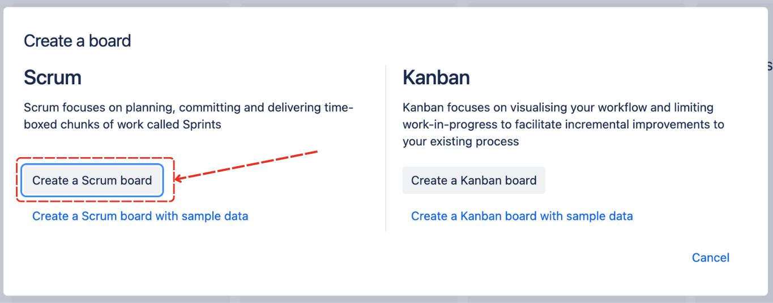Open Create a Kanban board with sample data
The width and height of the screenshot is (773, 303).
pyautogui.click(x=522, y=216)
